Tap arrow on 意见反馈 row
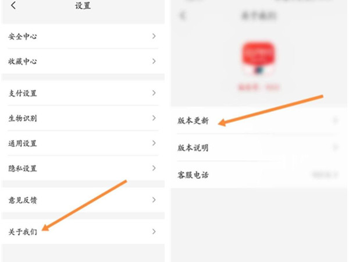The image size is (349, 262). click(x=154, y=200)
